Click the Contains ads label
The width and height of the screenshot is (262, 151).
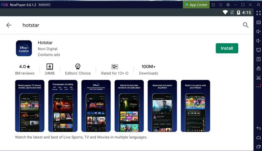tap(49, 55)
